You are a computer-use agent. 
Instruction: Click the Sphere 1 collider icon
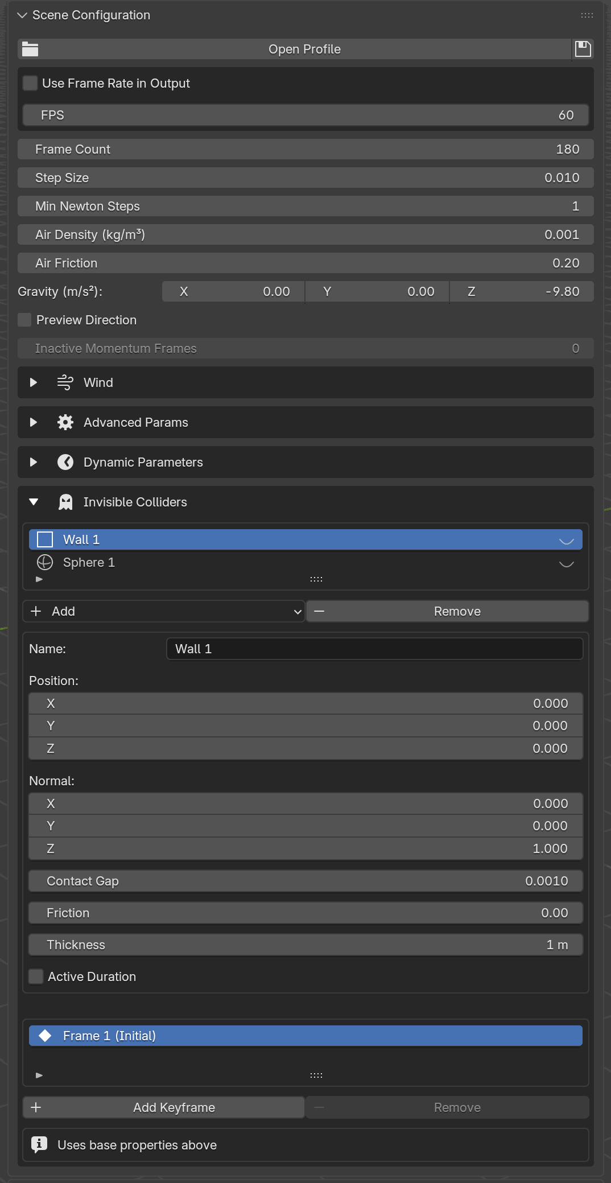(x=45, y=562)
